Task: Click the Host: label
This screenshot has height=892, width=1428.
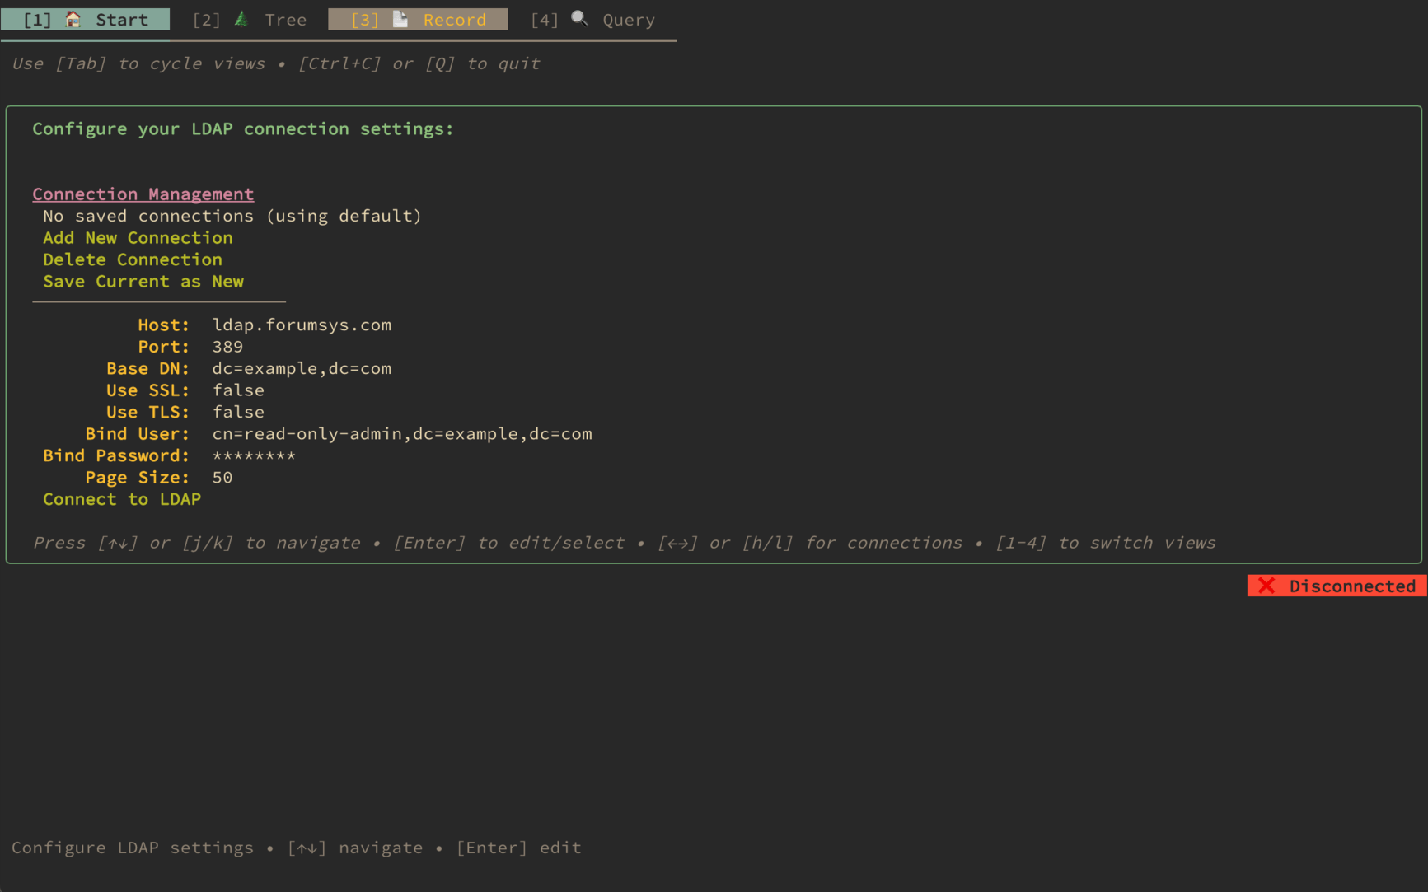Action: (x=163, y=325)
